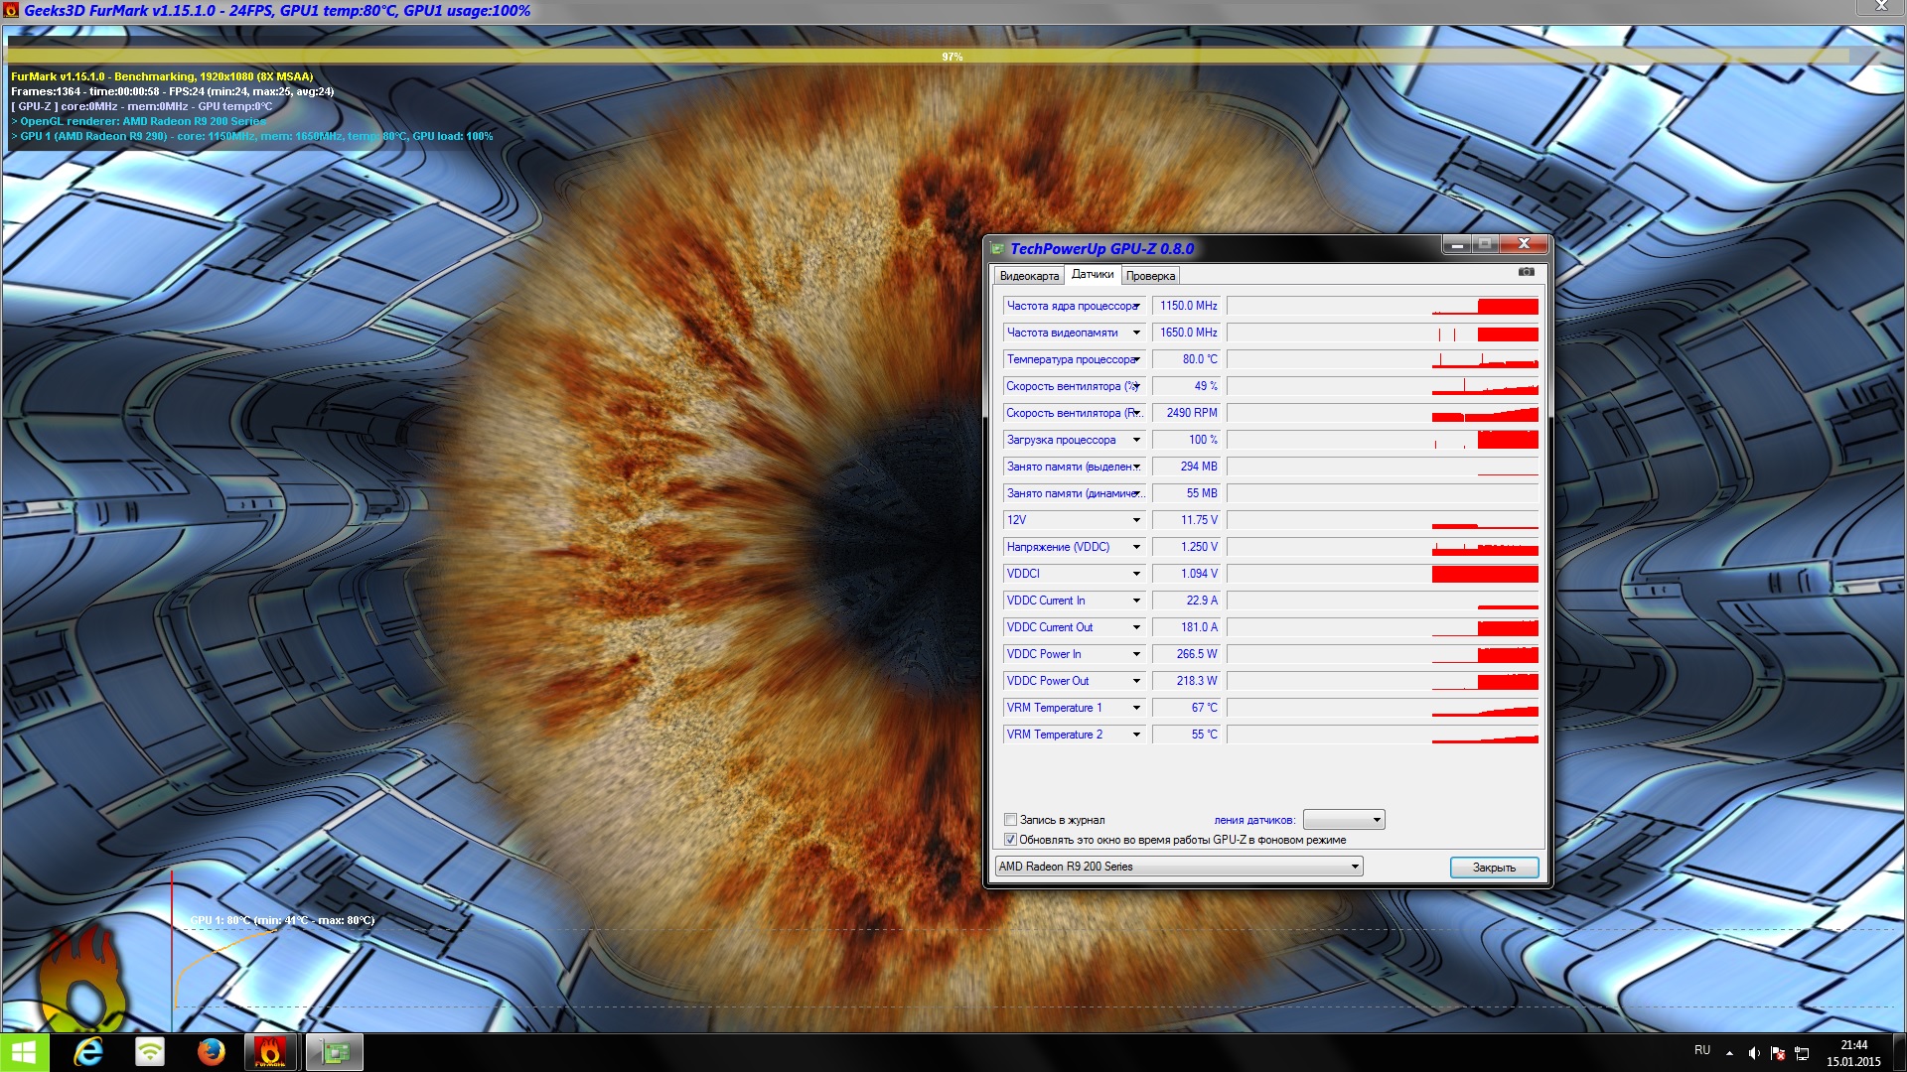This screenshot has width=1907, height=1072.
Task: Click the Action Center flag icon
Action: (1778, 1053)
